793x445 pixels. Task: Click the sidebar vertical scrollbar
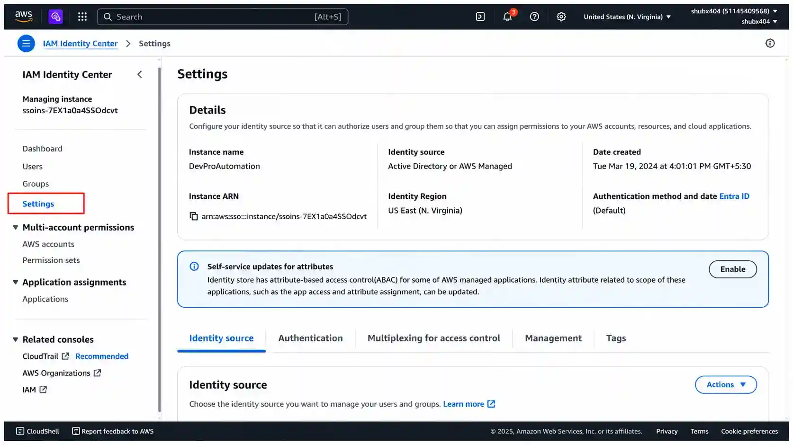(160, 239)
